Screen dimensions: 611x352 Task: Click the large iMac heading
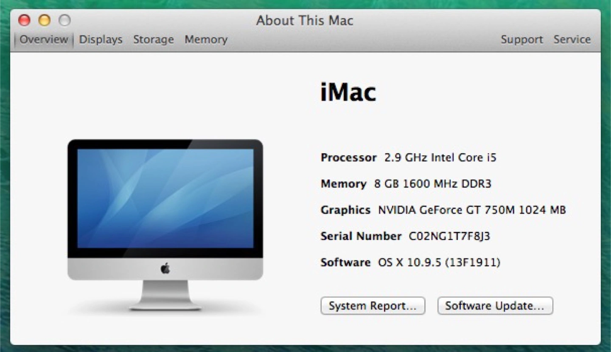tap(348, 93)
